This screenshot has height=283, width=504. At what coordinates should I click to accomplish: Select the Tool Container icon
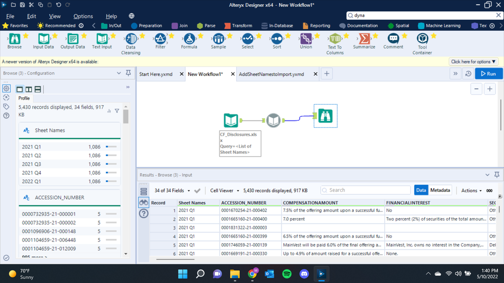[x=422, y=39]
